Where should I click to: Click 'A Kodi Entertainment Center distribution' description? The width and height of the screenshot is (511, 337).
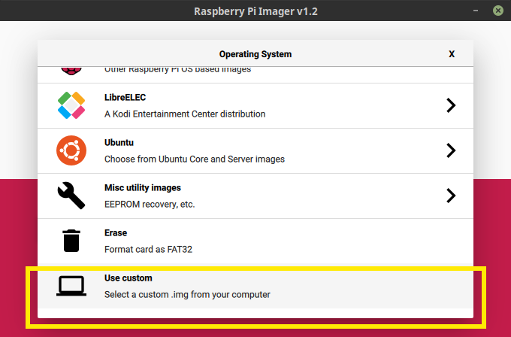tap(185, 114)
